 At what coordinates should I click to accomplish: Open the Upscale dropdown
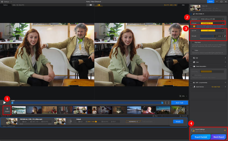point(212,31)
